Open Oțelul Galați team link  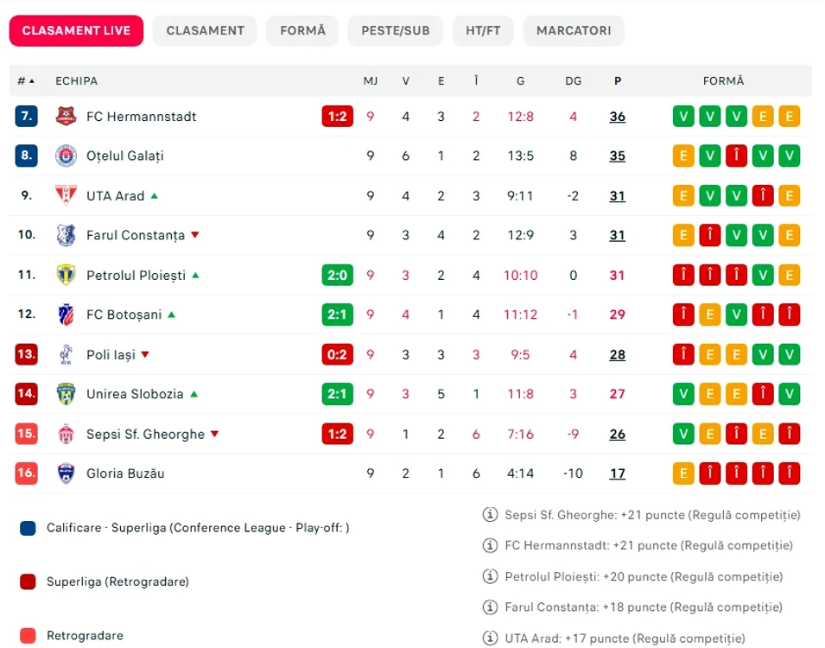coord(124,156)
